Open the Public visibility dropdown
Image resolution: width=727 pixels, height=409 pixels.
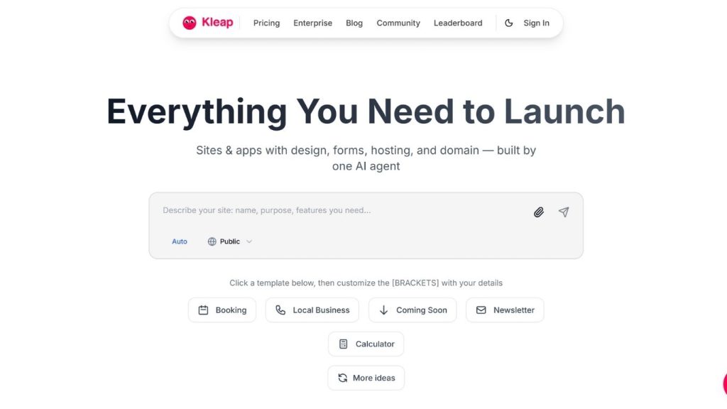(x=229, y=241)
